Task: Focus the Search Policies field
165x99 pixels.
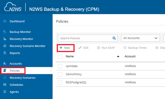Action: click(x=85, y=38)
